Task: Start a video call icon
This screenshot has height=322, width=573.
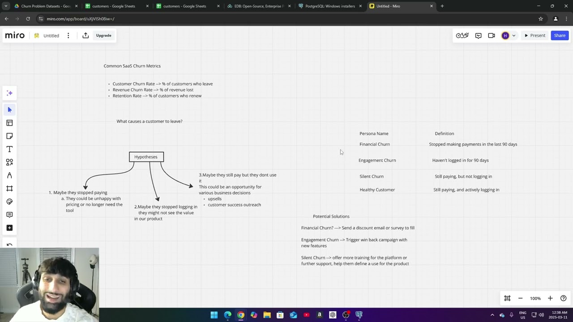Action: 492,35
